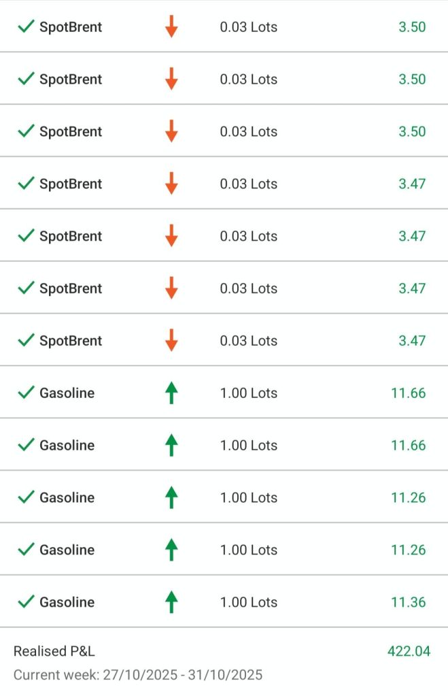The width and height of the screenshot is (448, 696).
Task: Tap the checkmark in the second SpotBrent row from top
Action: point(26,79)
